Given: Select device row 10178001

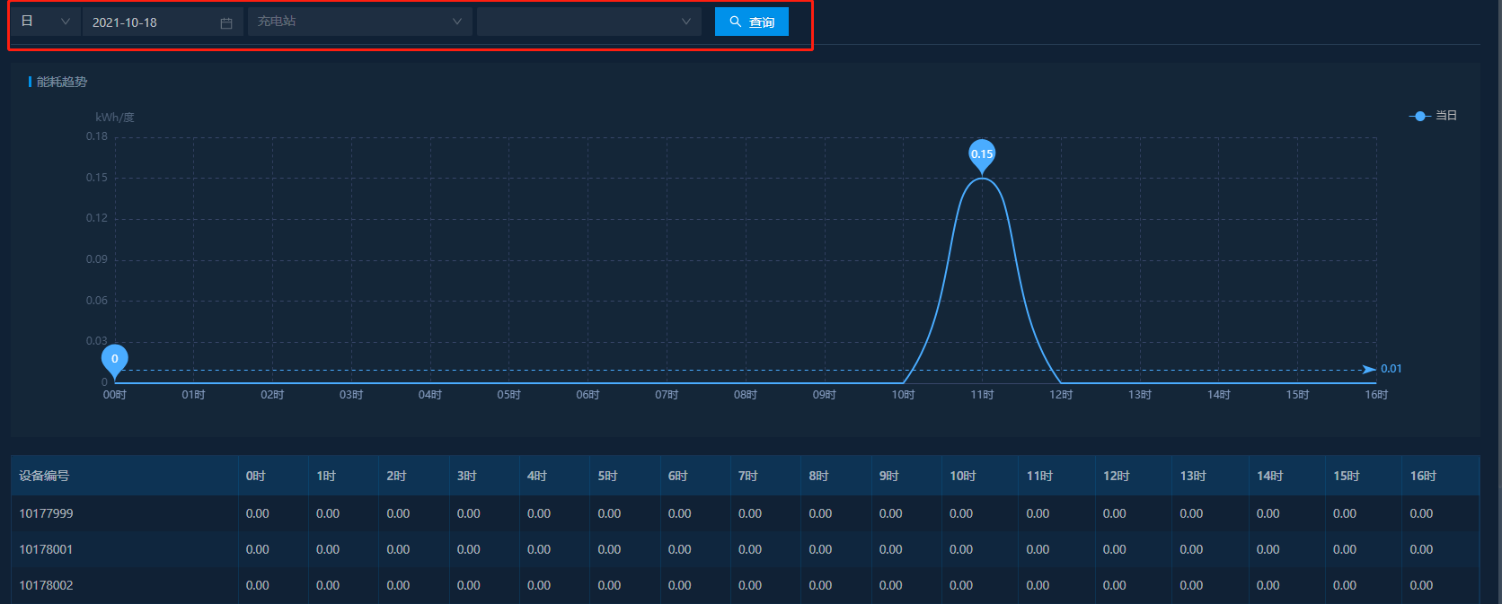Looking at the screenshot, I should pos(46,549).
